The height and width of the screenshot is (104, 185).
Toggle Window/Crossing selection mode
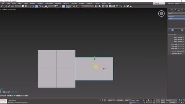(x=33, y=6)
